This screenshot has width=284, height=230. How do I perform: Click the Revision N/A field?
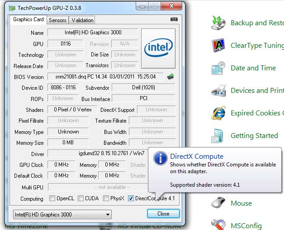coord(125,44)
